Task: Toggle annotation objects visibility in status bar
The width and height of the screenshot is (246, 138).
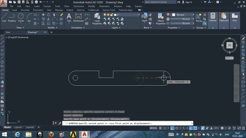Action: point(203,128)
